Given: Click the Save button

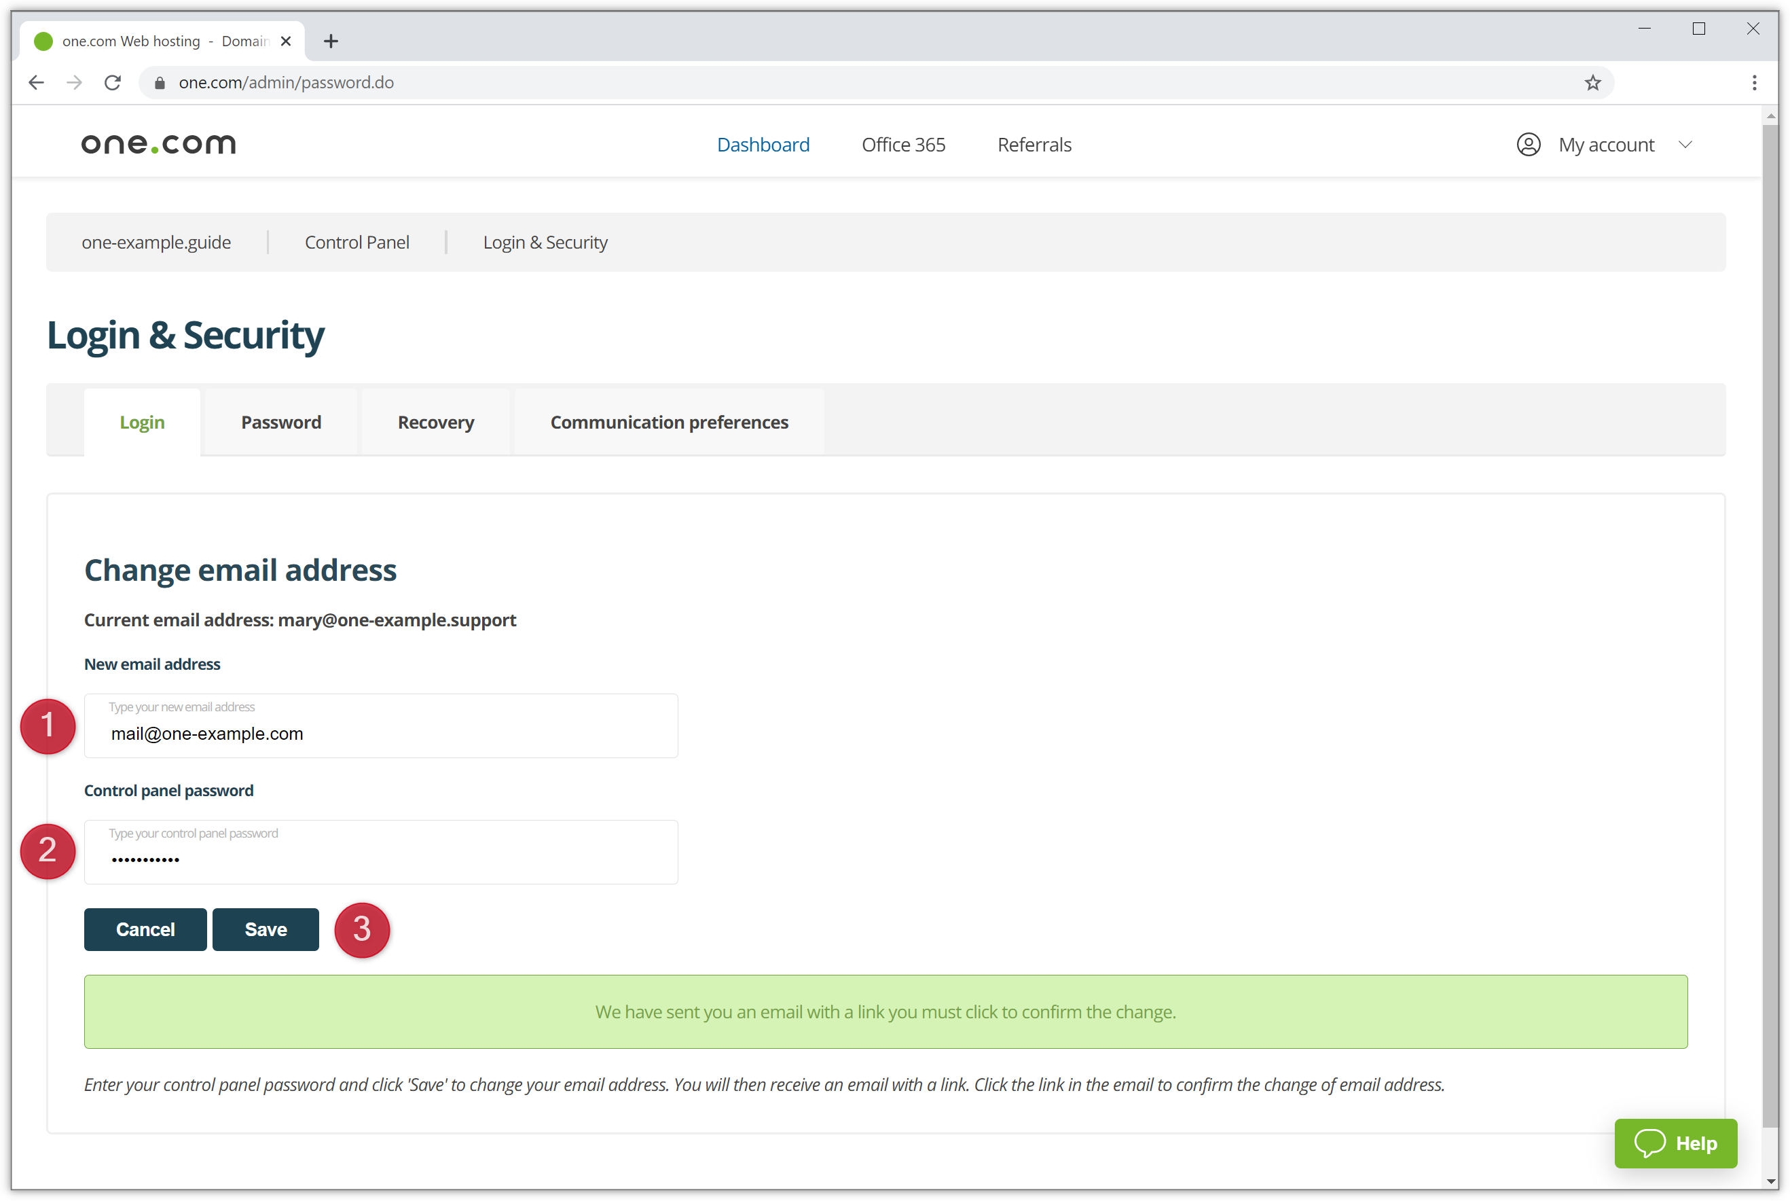Looking at the screenshot, I should pyautogui.click(x=266, y=929).
